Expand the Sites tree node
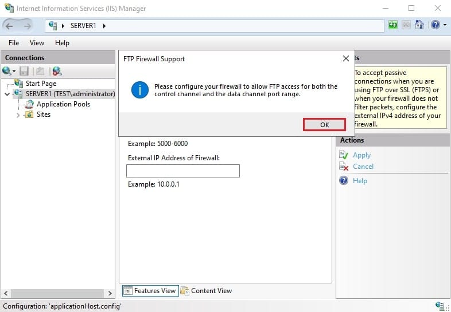Screen dimensions: 451x312 click(x=18, y=115)
